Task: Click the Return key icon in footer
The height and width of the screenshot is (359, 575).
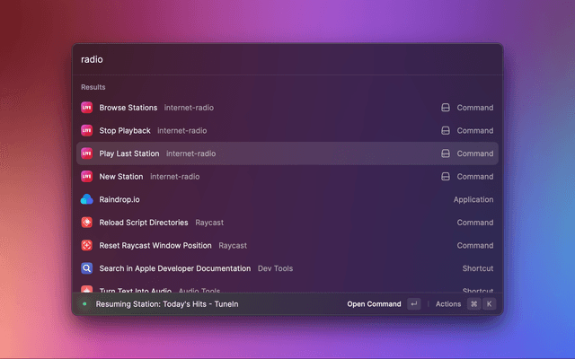Action: [413, 304]
